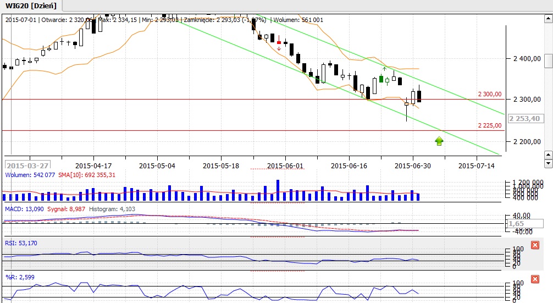Screen dimensions: 553x303
Task: Select the 2 225,00 support level label
Action: [489, 125]
